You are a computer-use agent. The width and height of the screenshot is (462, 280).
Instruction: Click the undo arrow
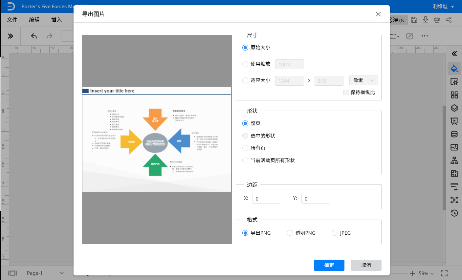(x=34, y=36)
